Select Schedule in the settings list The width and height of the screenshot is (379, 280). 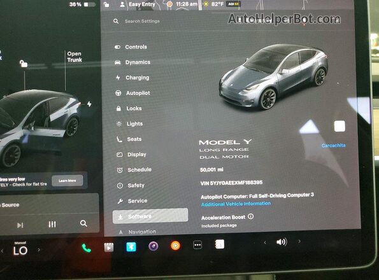[134, 170]
